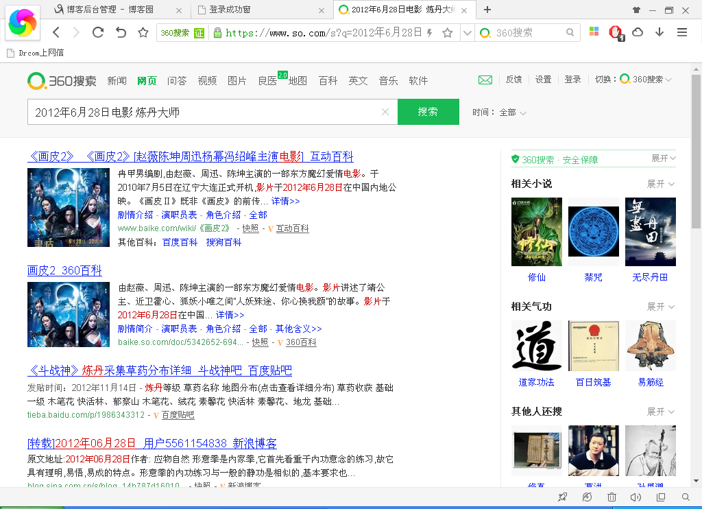Image resolution: width=702 pixels, height=509 pixels.
Task: Open the address bar history dropdown arrow
Action: (x=467, y=33)
